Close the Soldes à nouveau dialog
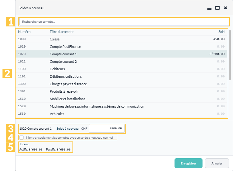Viewport: 233px width, 171px height. point(226,8)
